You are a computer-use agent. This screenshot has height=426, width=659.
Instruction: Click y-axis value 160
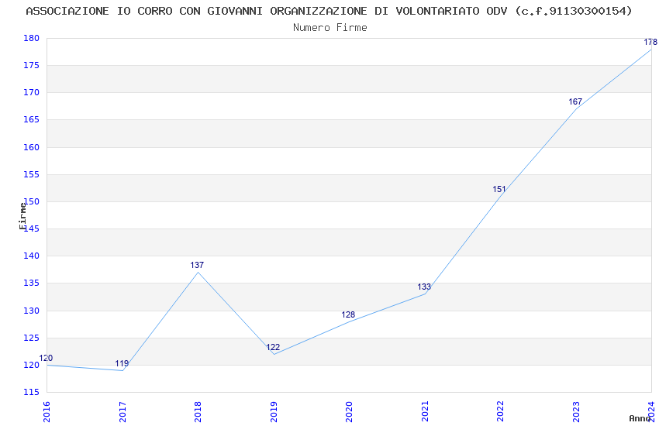tap(32, 147)
